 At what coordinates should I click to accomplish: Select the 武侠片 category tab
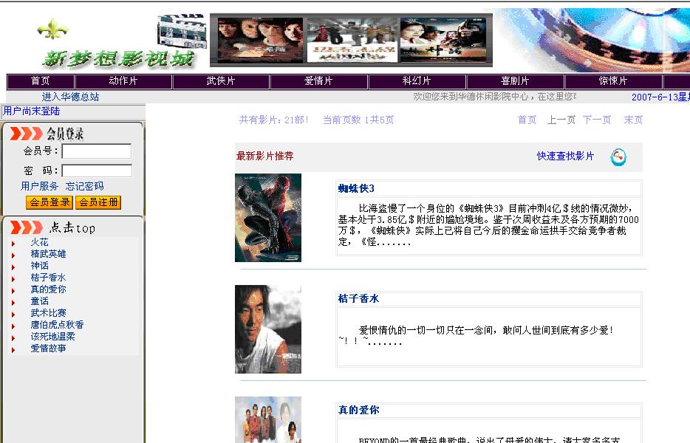(x=221, y=81)
